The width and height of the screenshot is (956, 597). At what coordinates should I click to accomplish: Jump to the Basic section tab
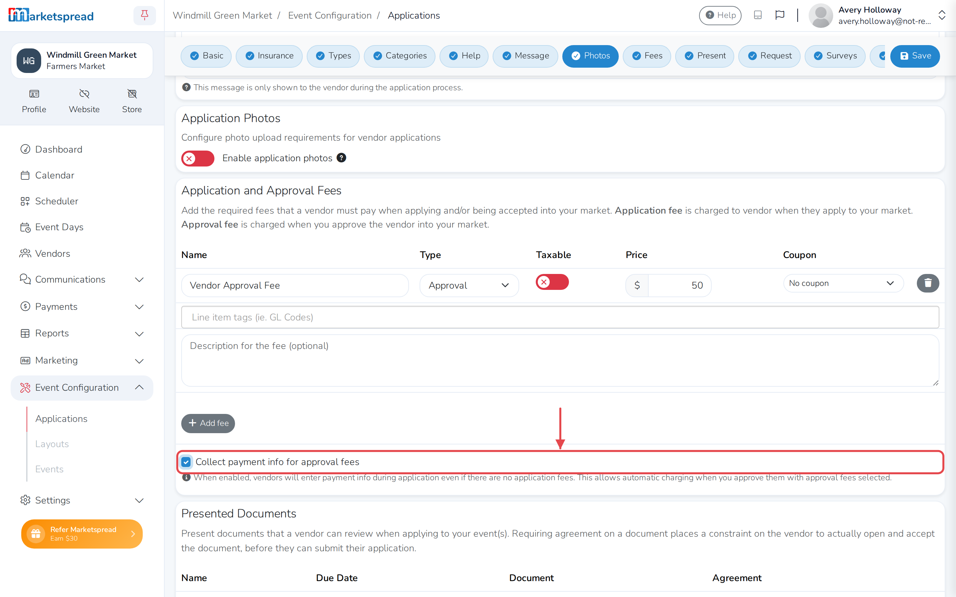(206, 56)
